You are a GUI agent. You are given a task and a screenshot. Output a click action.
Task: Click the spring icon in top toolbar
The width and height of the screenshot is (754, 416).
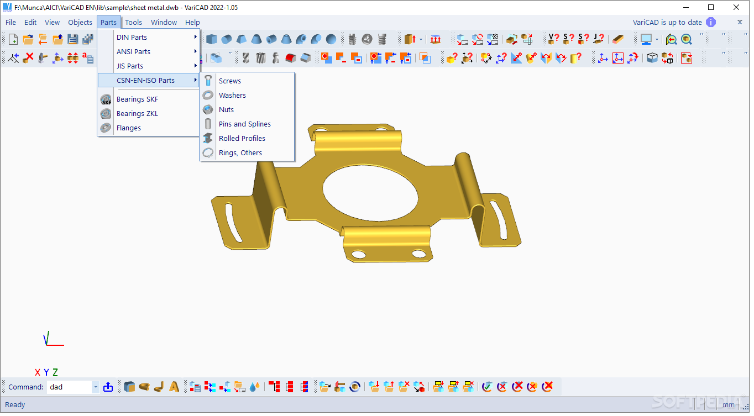(382, 39)
